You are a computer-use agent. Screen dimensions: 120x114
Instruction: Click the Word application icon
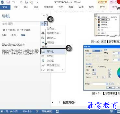tap(2, 2)
